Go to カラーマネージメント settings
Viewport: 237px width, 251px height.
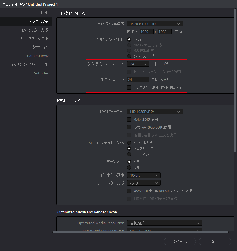pos(34,38)
